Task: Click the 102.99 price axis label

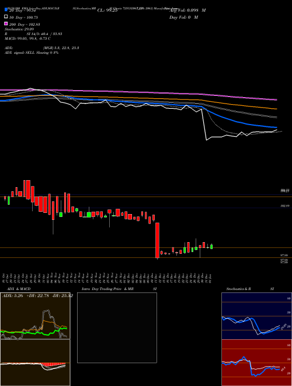Action: click(284, 205)
